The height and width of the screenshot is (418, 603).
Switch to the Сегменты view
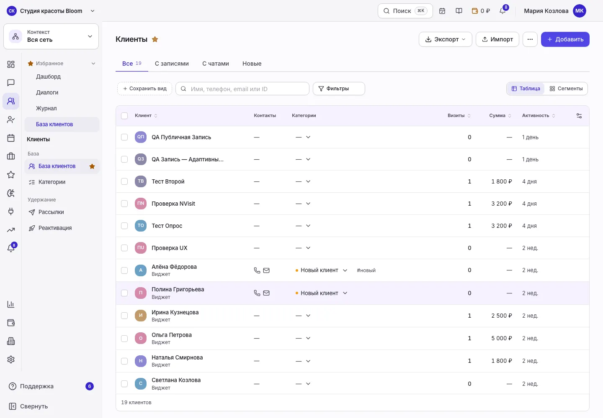pyautogui.click(x=566, y=89)
